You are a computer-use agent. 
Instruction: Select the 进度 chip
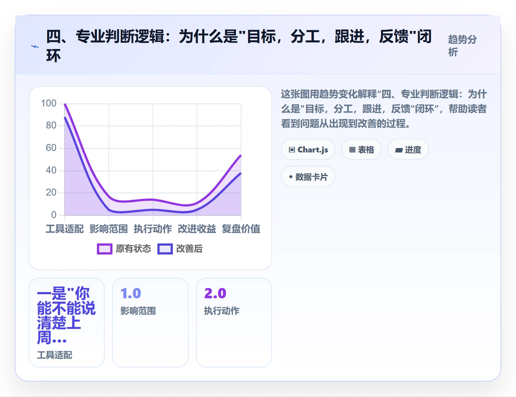pos(408,150)
